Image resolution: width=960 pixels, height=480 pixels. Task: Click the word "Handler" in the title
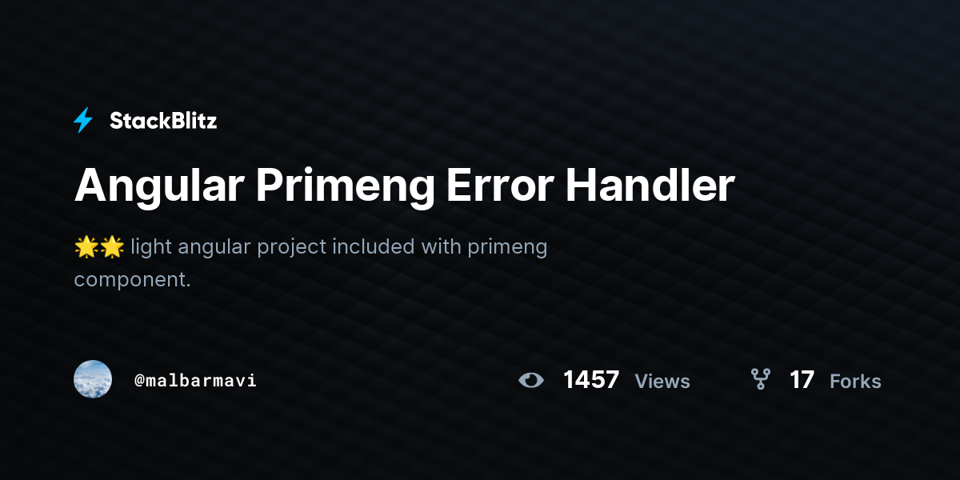tap(650, 186)
